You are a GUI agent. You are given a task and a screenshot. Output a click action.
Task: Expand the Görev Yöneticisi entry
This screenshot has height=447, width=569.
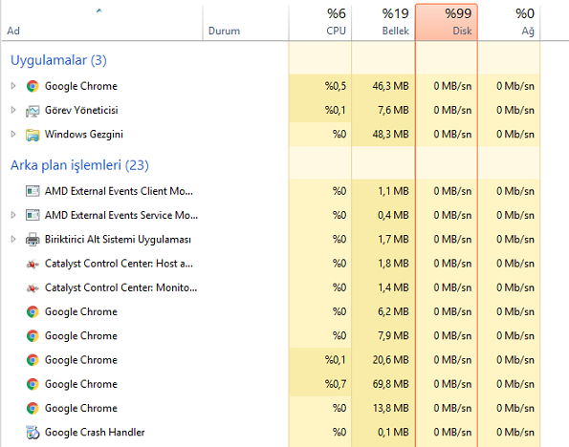tap(13, 110)
